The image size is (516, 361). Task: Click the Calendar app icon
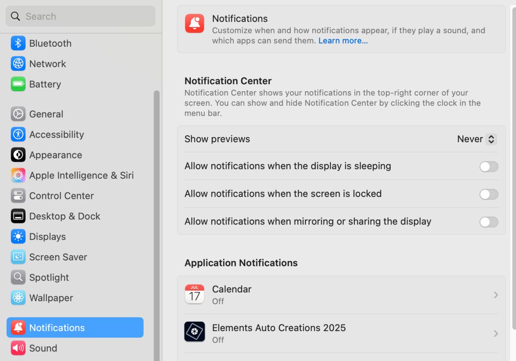[194, 294]
